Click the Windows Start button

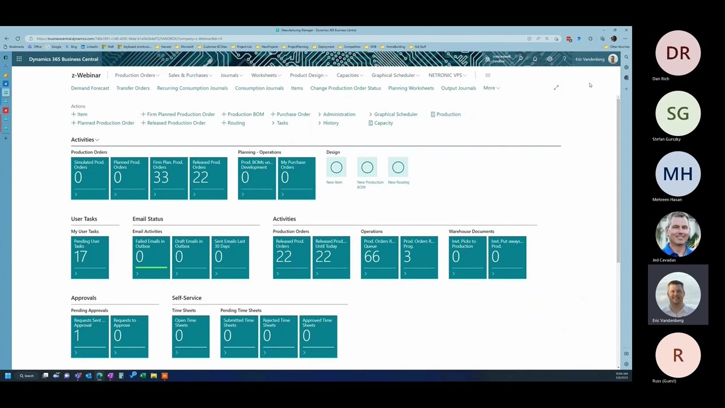click(8, 375)
